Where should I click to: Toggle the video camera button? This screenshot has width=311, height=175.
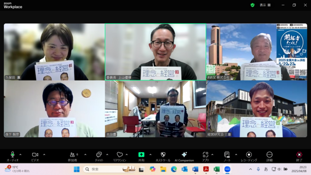point(35,157)
